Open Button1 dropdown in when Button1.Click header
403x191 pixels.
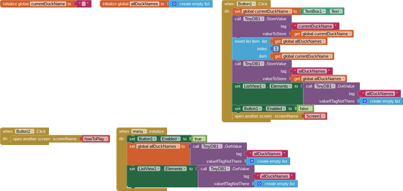(x=246, y=4)
